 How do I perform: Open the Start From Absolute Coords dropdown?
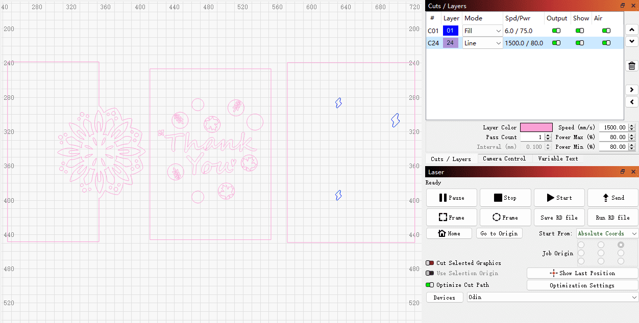point(607,233)
